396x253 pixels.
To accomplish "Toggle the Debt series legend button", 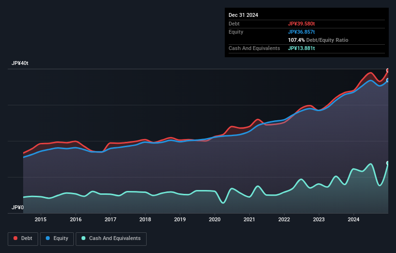I will tap(23, 239).
